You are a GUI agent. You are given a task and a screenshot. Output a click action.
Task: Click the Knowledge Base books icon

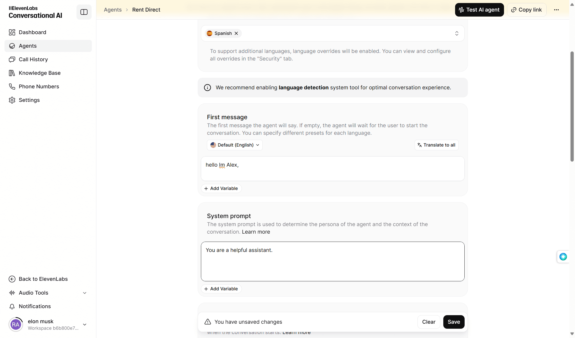pyautogui.click(x=12, y=73)
